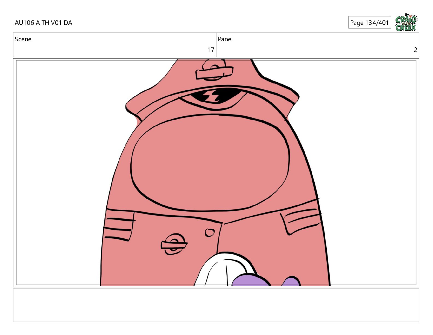
Task: Click the Craig of the Creek logo
Action: (x=406, y=22)
